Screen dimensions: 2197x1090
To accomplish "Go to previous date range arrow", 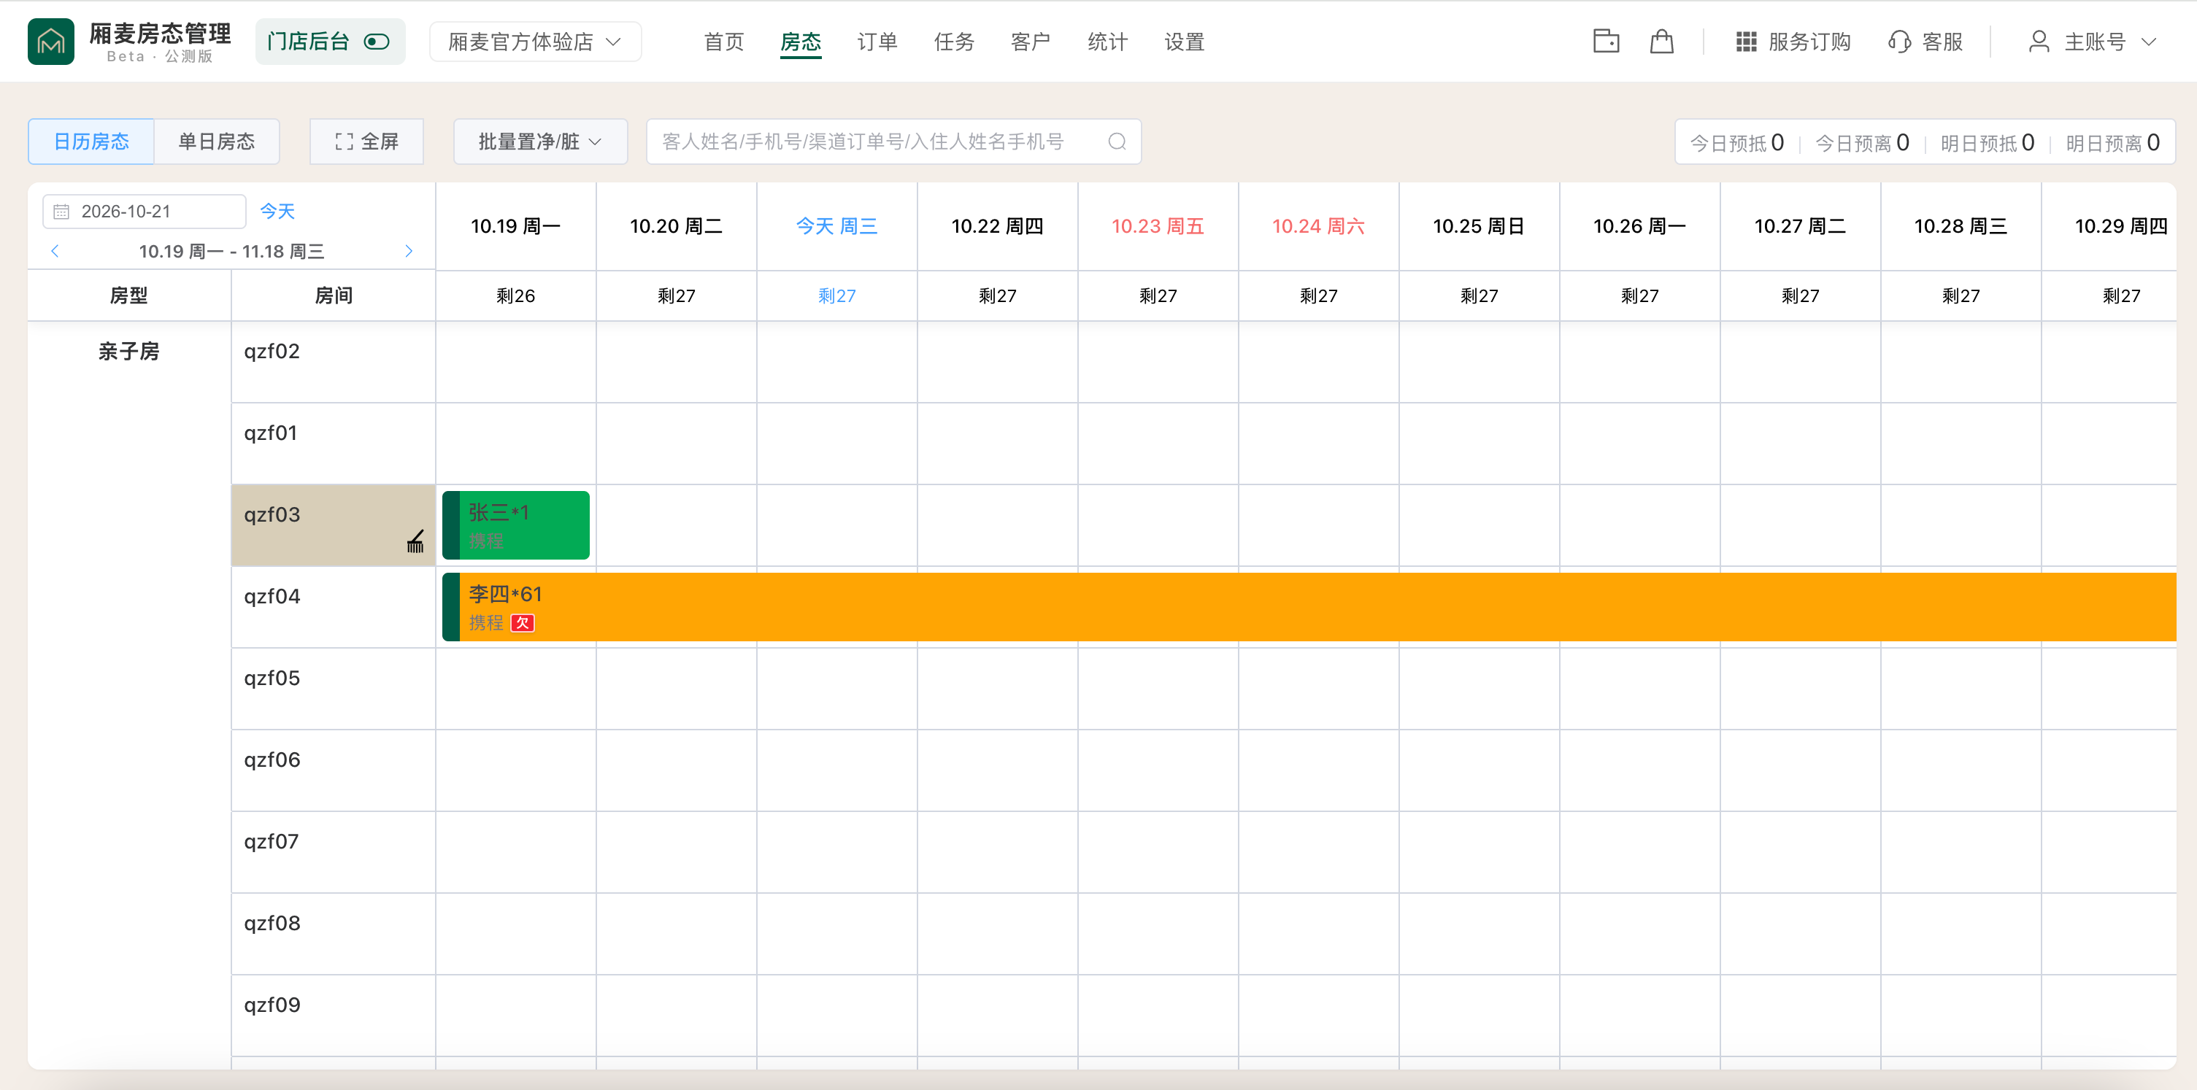I will [55, 250].
